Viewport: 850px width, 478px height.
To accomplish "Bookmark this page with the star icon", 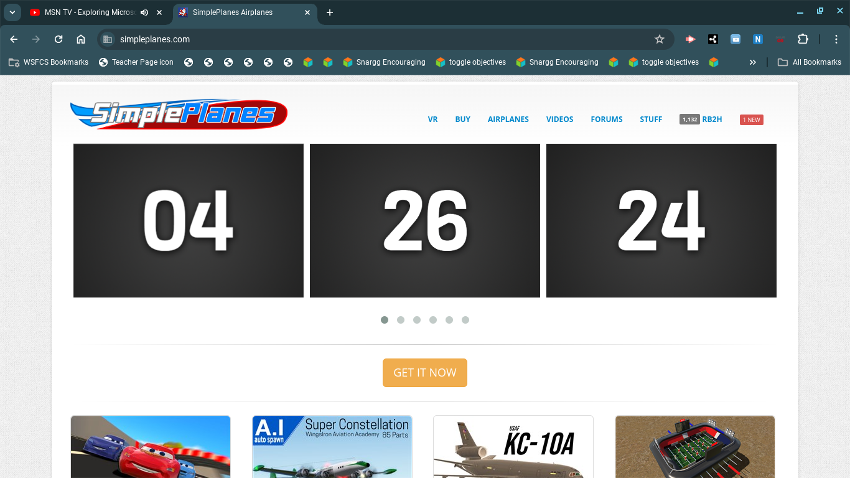I will point(660,39).
